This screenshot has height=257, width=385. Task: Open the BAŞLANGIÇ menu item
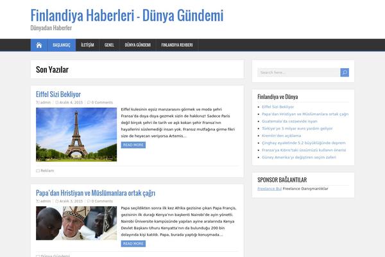tap(62, 45)
